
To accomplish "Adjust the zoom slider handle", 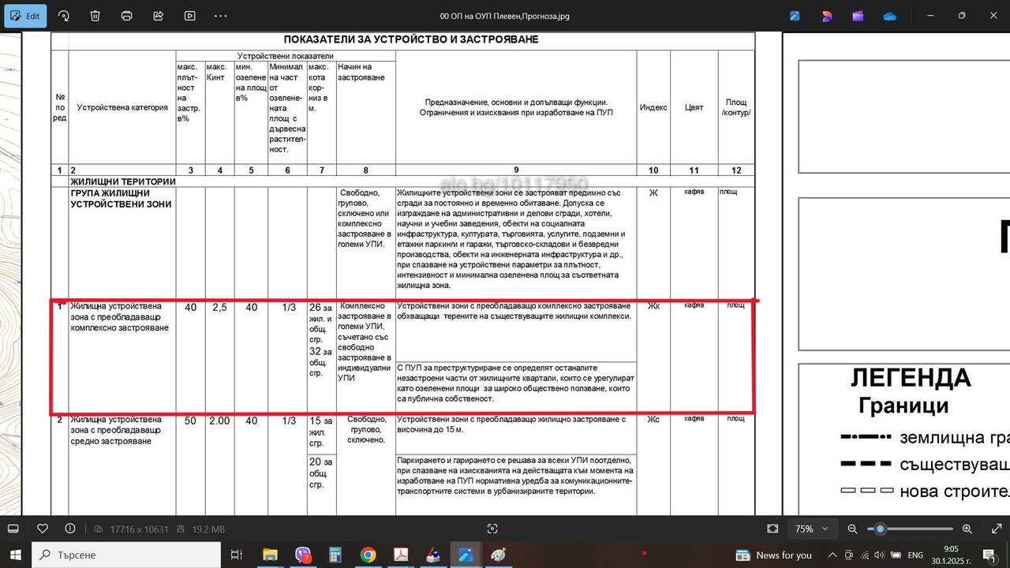I will (880, 529).
